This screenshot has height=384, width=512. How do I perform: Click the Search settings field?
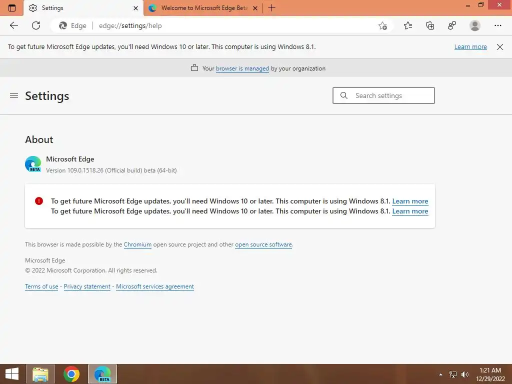pyautogui.click(x=383, y=95)
